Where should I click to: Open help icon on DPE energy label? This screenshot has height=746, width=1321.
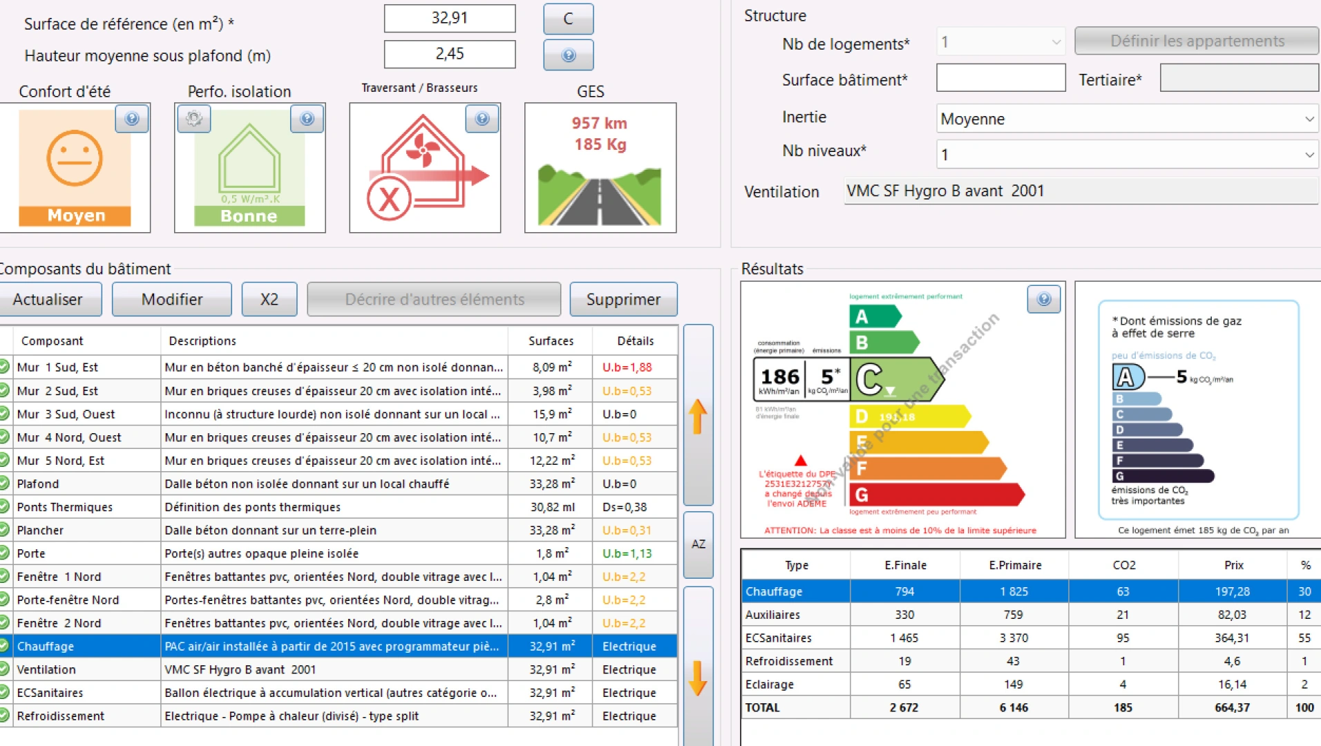coord(1043,299)
